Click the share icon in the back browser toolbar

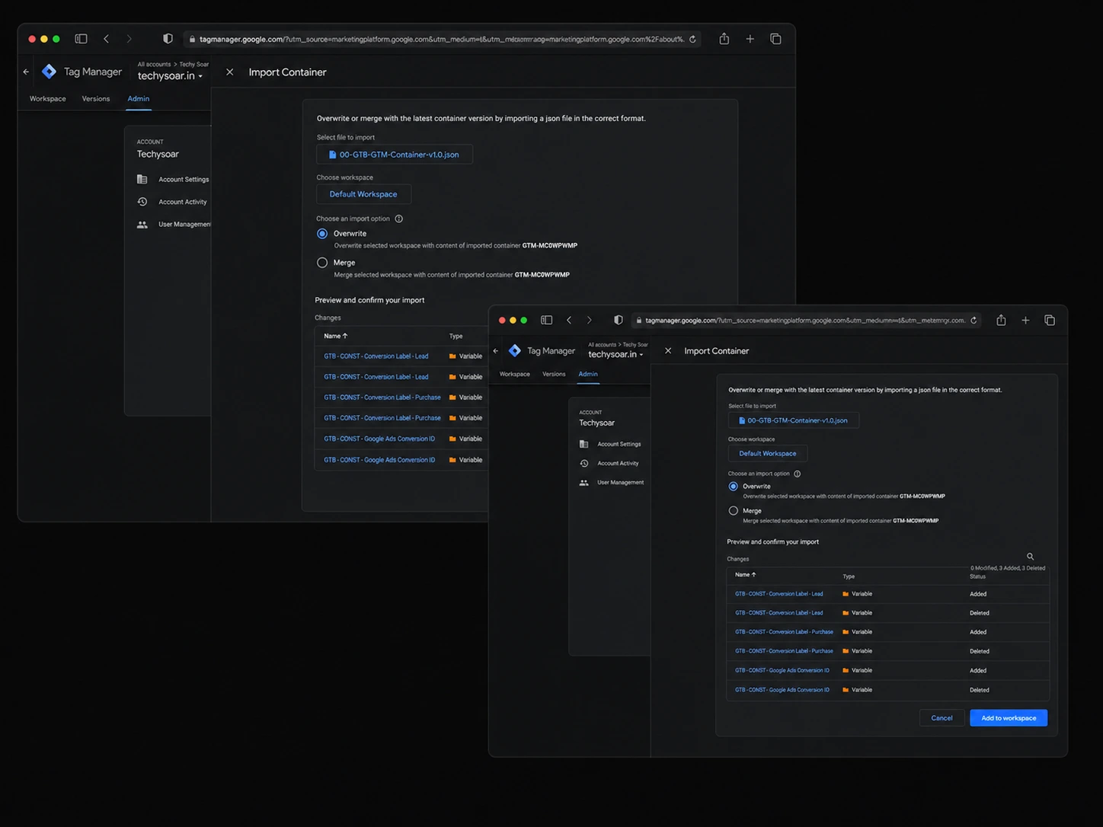point(724,39)
